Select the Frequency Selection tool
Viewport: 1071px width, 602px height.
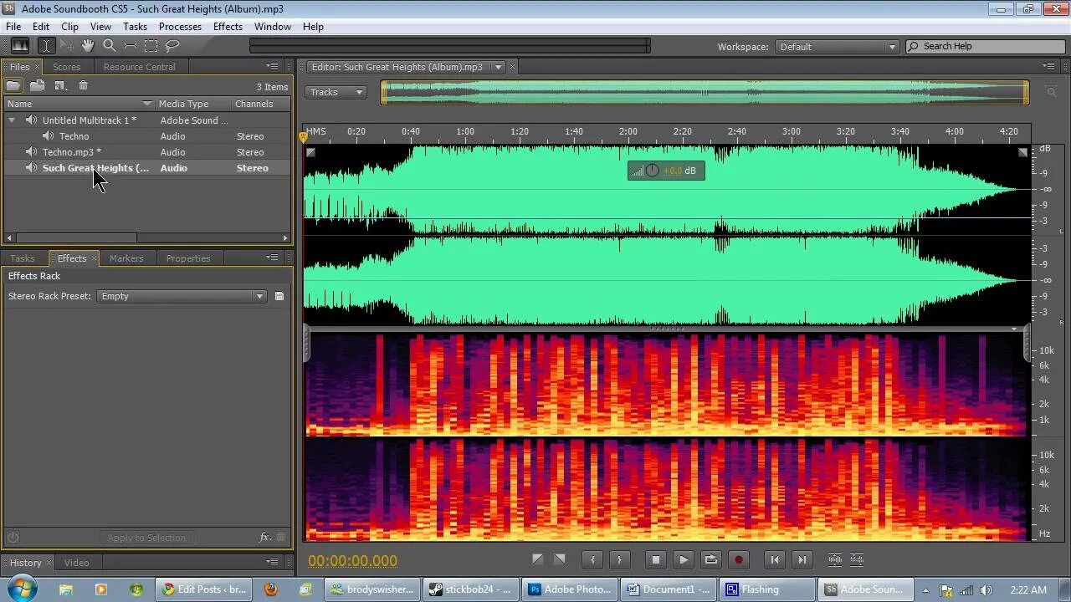130,46
